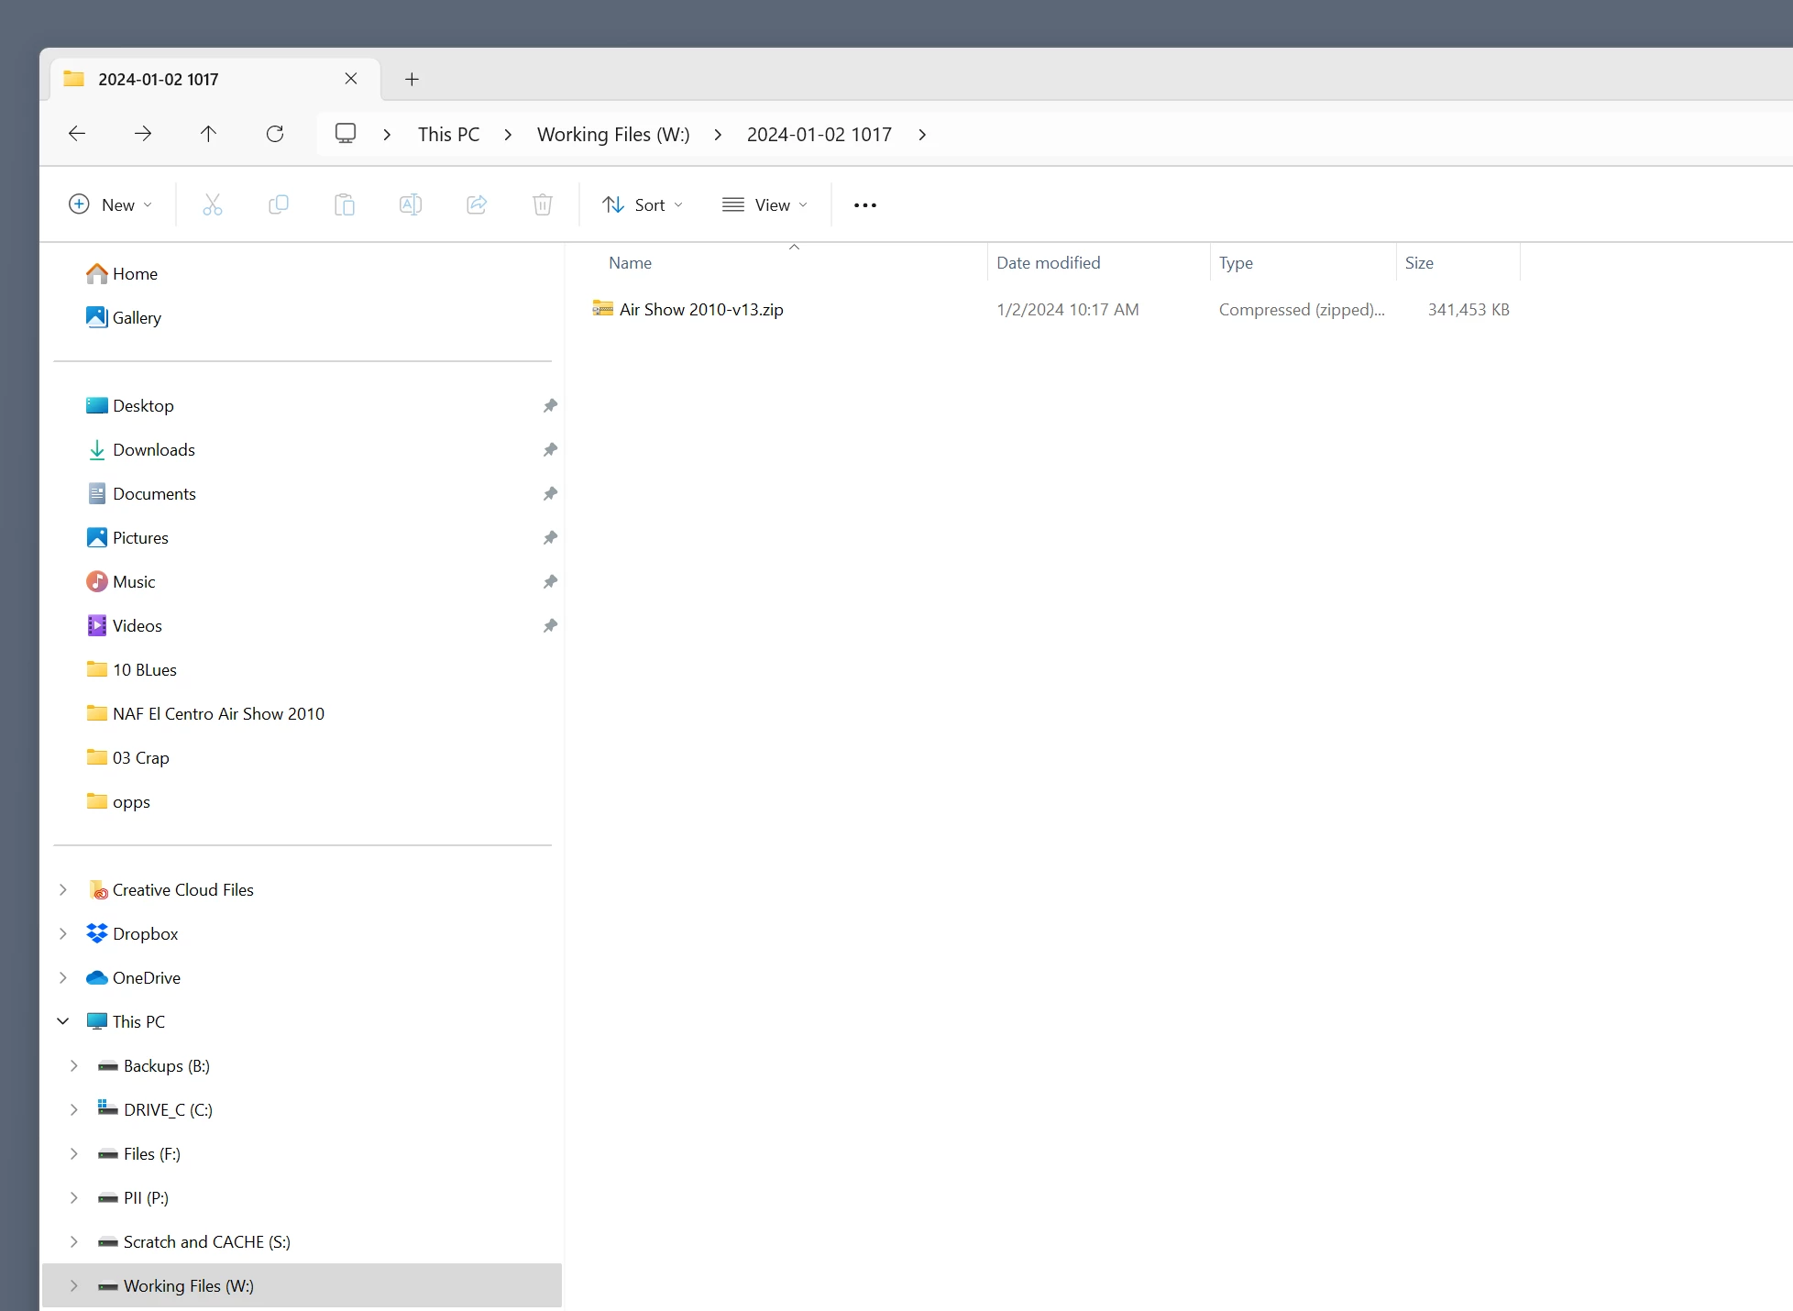Unpin Desktop using its pin icon

tap(550, 406)
